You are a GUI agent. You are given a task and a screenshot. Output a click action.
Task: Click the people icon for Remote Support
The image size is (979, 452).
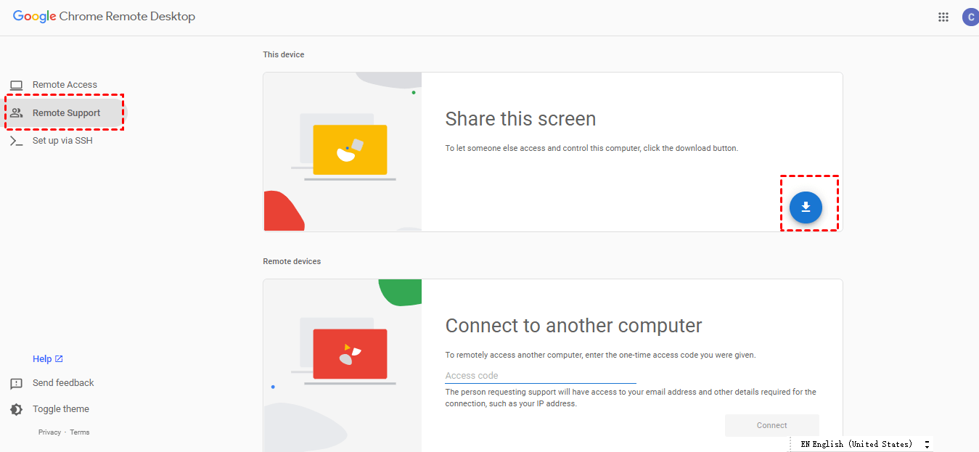point(16,113)
